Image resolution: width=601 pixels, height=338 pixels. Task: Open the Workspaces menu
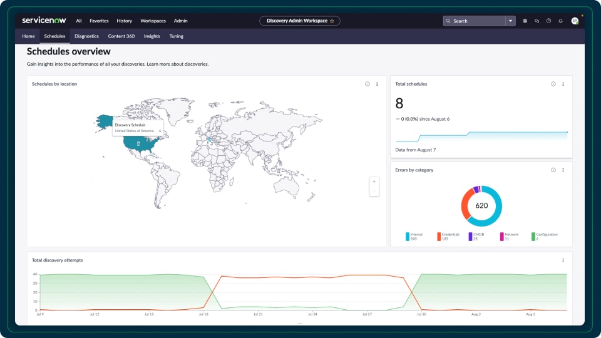(x=153, y=21)
